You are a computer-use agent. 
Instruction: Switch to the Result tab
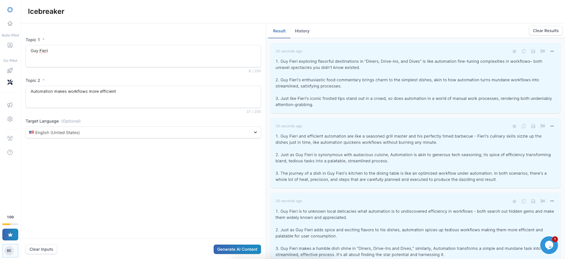tap(279, 31)
